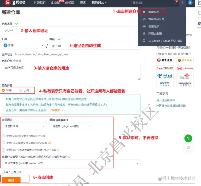Check 使用Pull Request模板文件初始化这个仓库
Image resolution: width=201 pixels, height=186 pixels.
(3, 150)
